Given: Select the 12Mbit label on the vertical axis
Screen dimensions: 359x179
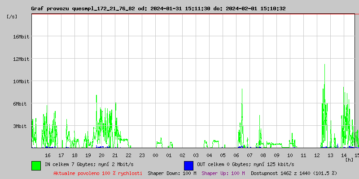Looking at the screenshot, I should [21, 59].
